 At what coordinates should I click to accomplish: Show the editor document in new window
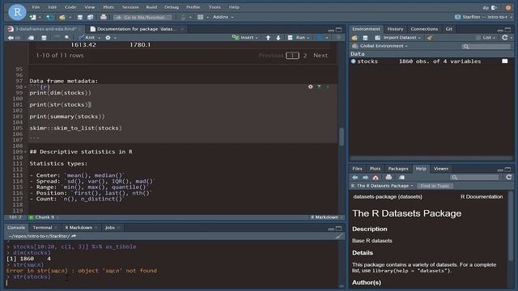click(x=31, y=38)
